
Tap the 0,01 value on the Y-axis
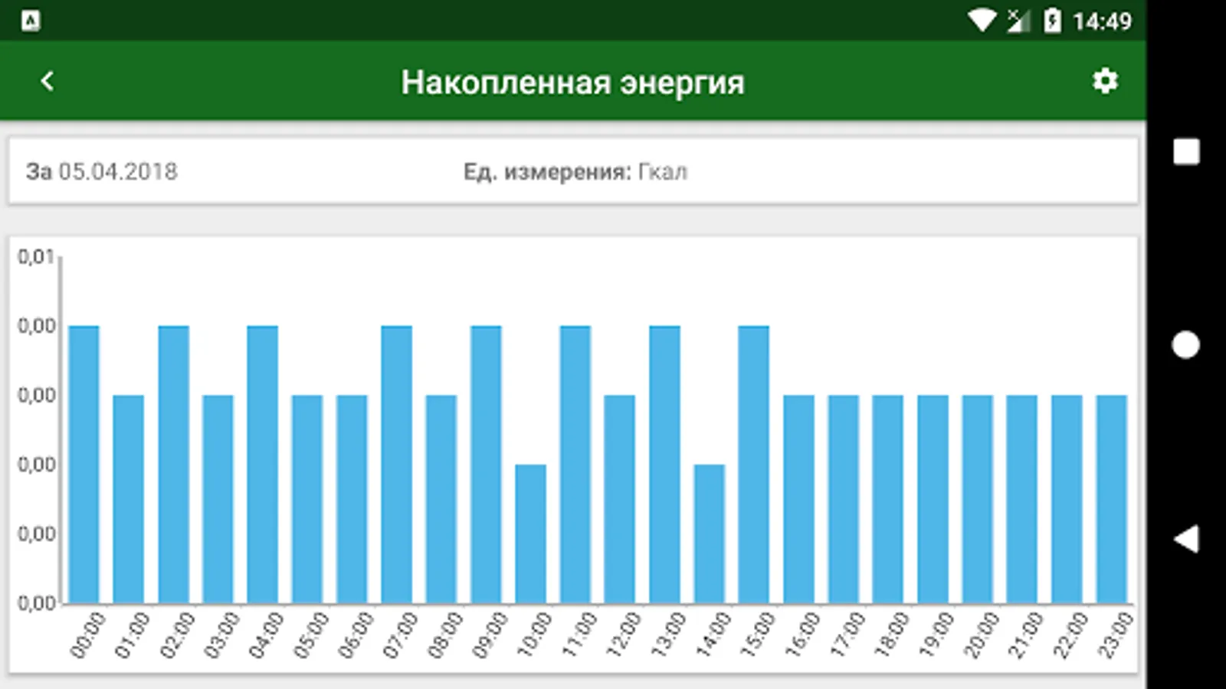point(36,256)
